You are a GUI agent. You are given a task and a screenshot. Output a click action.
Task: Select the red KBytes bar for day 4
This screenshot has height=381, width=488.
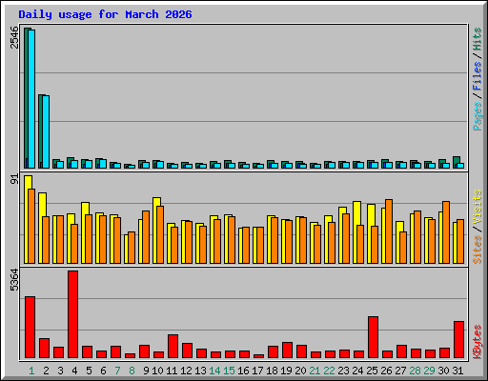[x=72, y=314]
